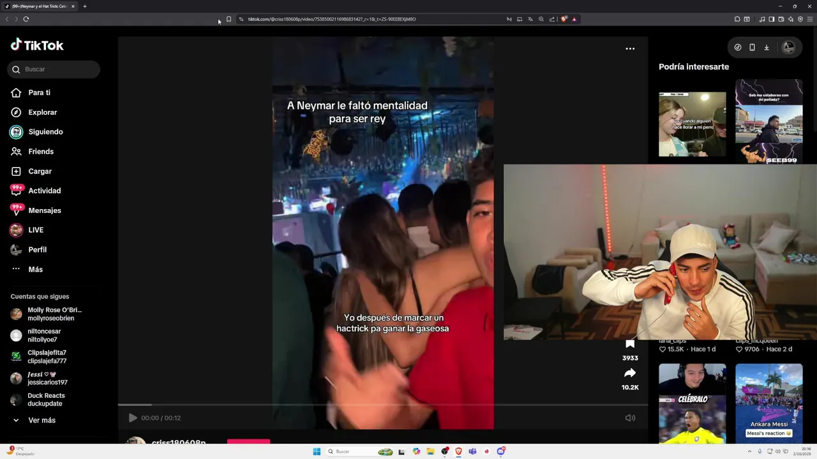This screenshot has width=817, height=459.
Task: Click the share page icon in address bar
Action: [552, 19]
